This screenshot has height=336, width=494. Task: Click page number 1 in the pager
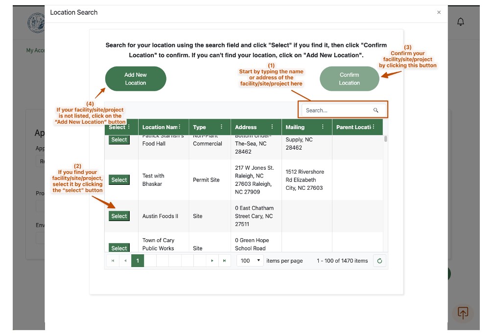[x=138, y=261]
